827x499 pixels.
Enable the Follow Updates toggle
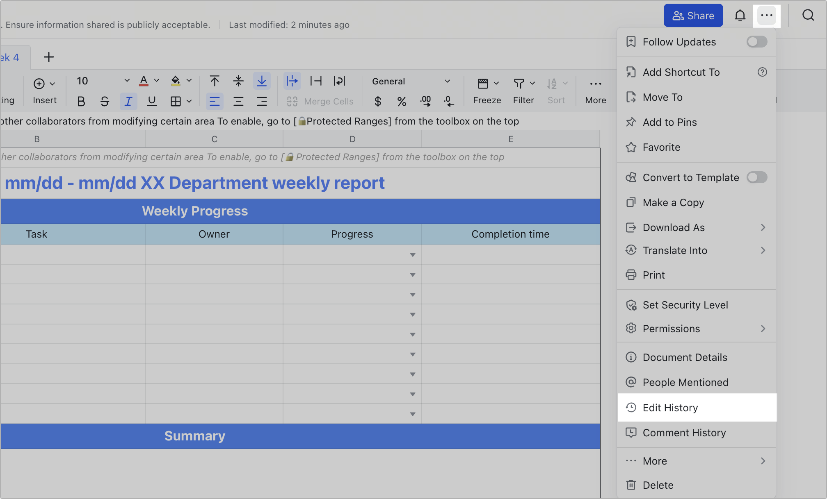point(756,41)
